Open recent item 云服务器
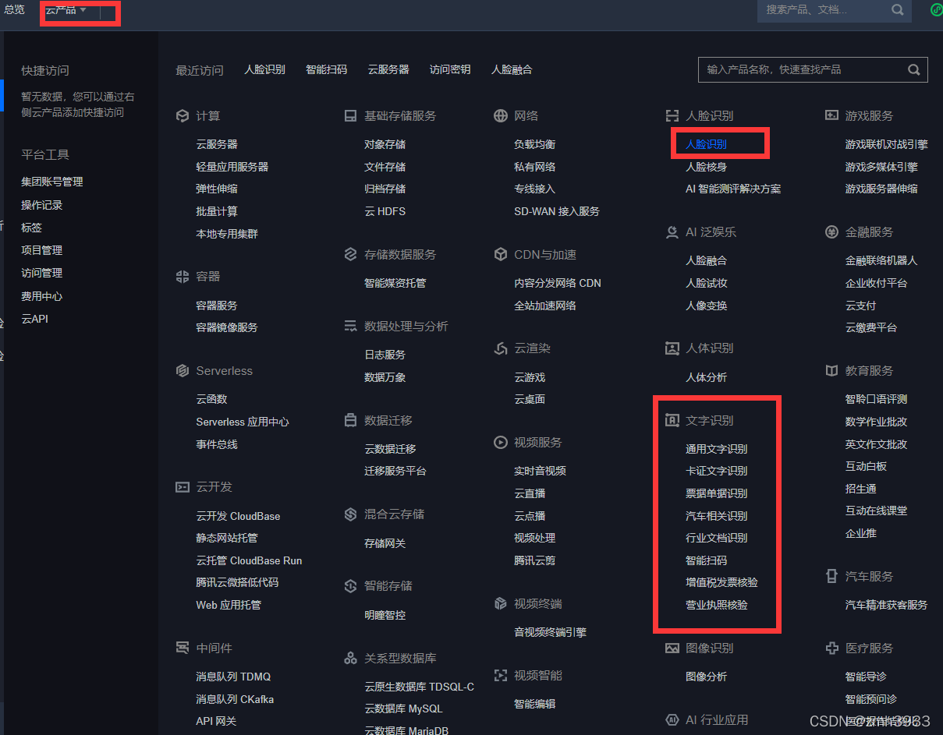The image size is (943, 735). click(x=388, y=69)
